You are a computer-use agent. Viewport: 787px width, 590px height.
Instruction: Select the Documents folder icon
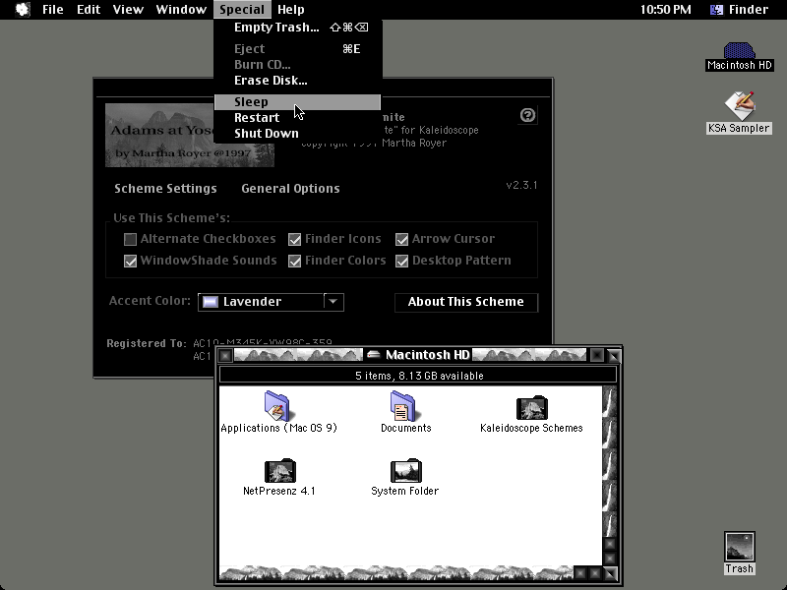tap(402, 406)
